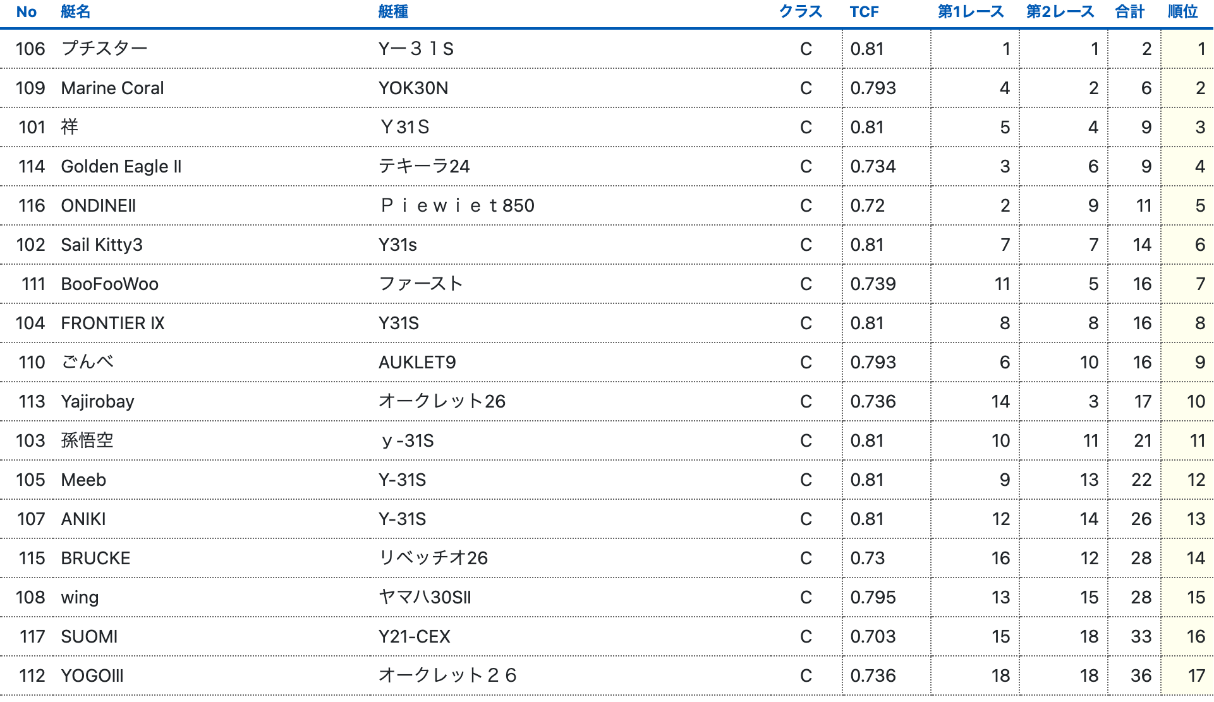
Task: Click the AUKLET9 boat type cell
Action: (x=417, y=362)
